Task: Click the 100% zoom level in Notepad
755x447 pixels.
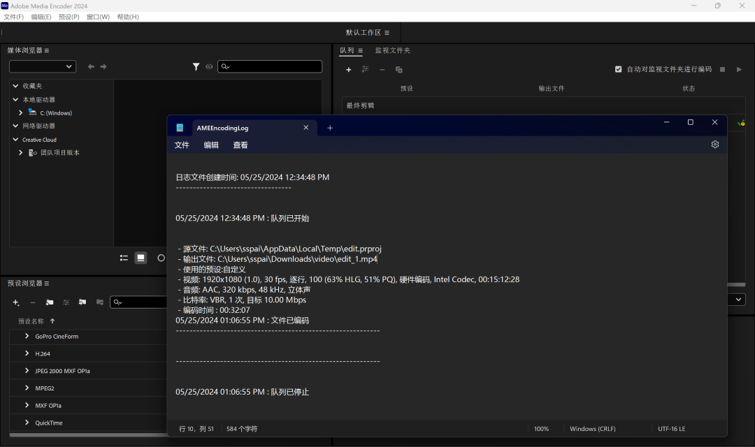Action: click(541, 429)
